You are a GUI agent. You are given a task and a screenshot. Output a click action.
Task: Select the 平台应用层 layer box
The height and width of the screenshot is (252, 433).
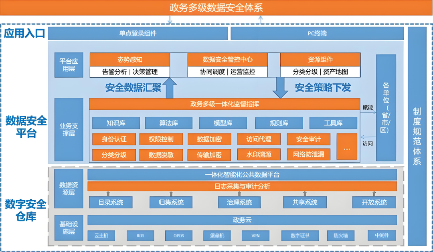tap(69, 65)
